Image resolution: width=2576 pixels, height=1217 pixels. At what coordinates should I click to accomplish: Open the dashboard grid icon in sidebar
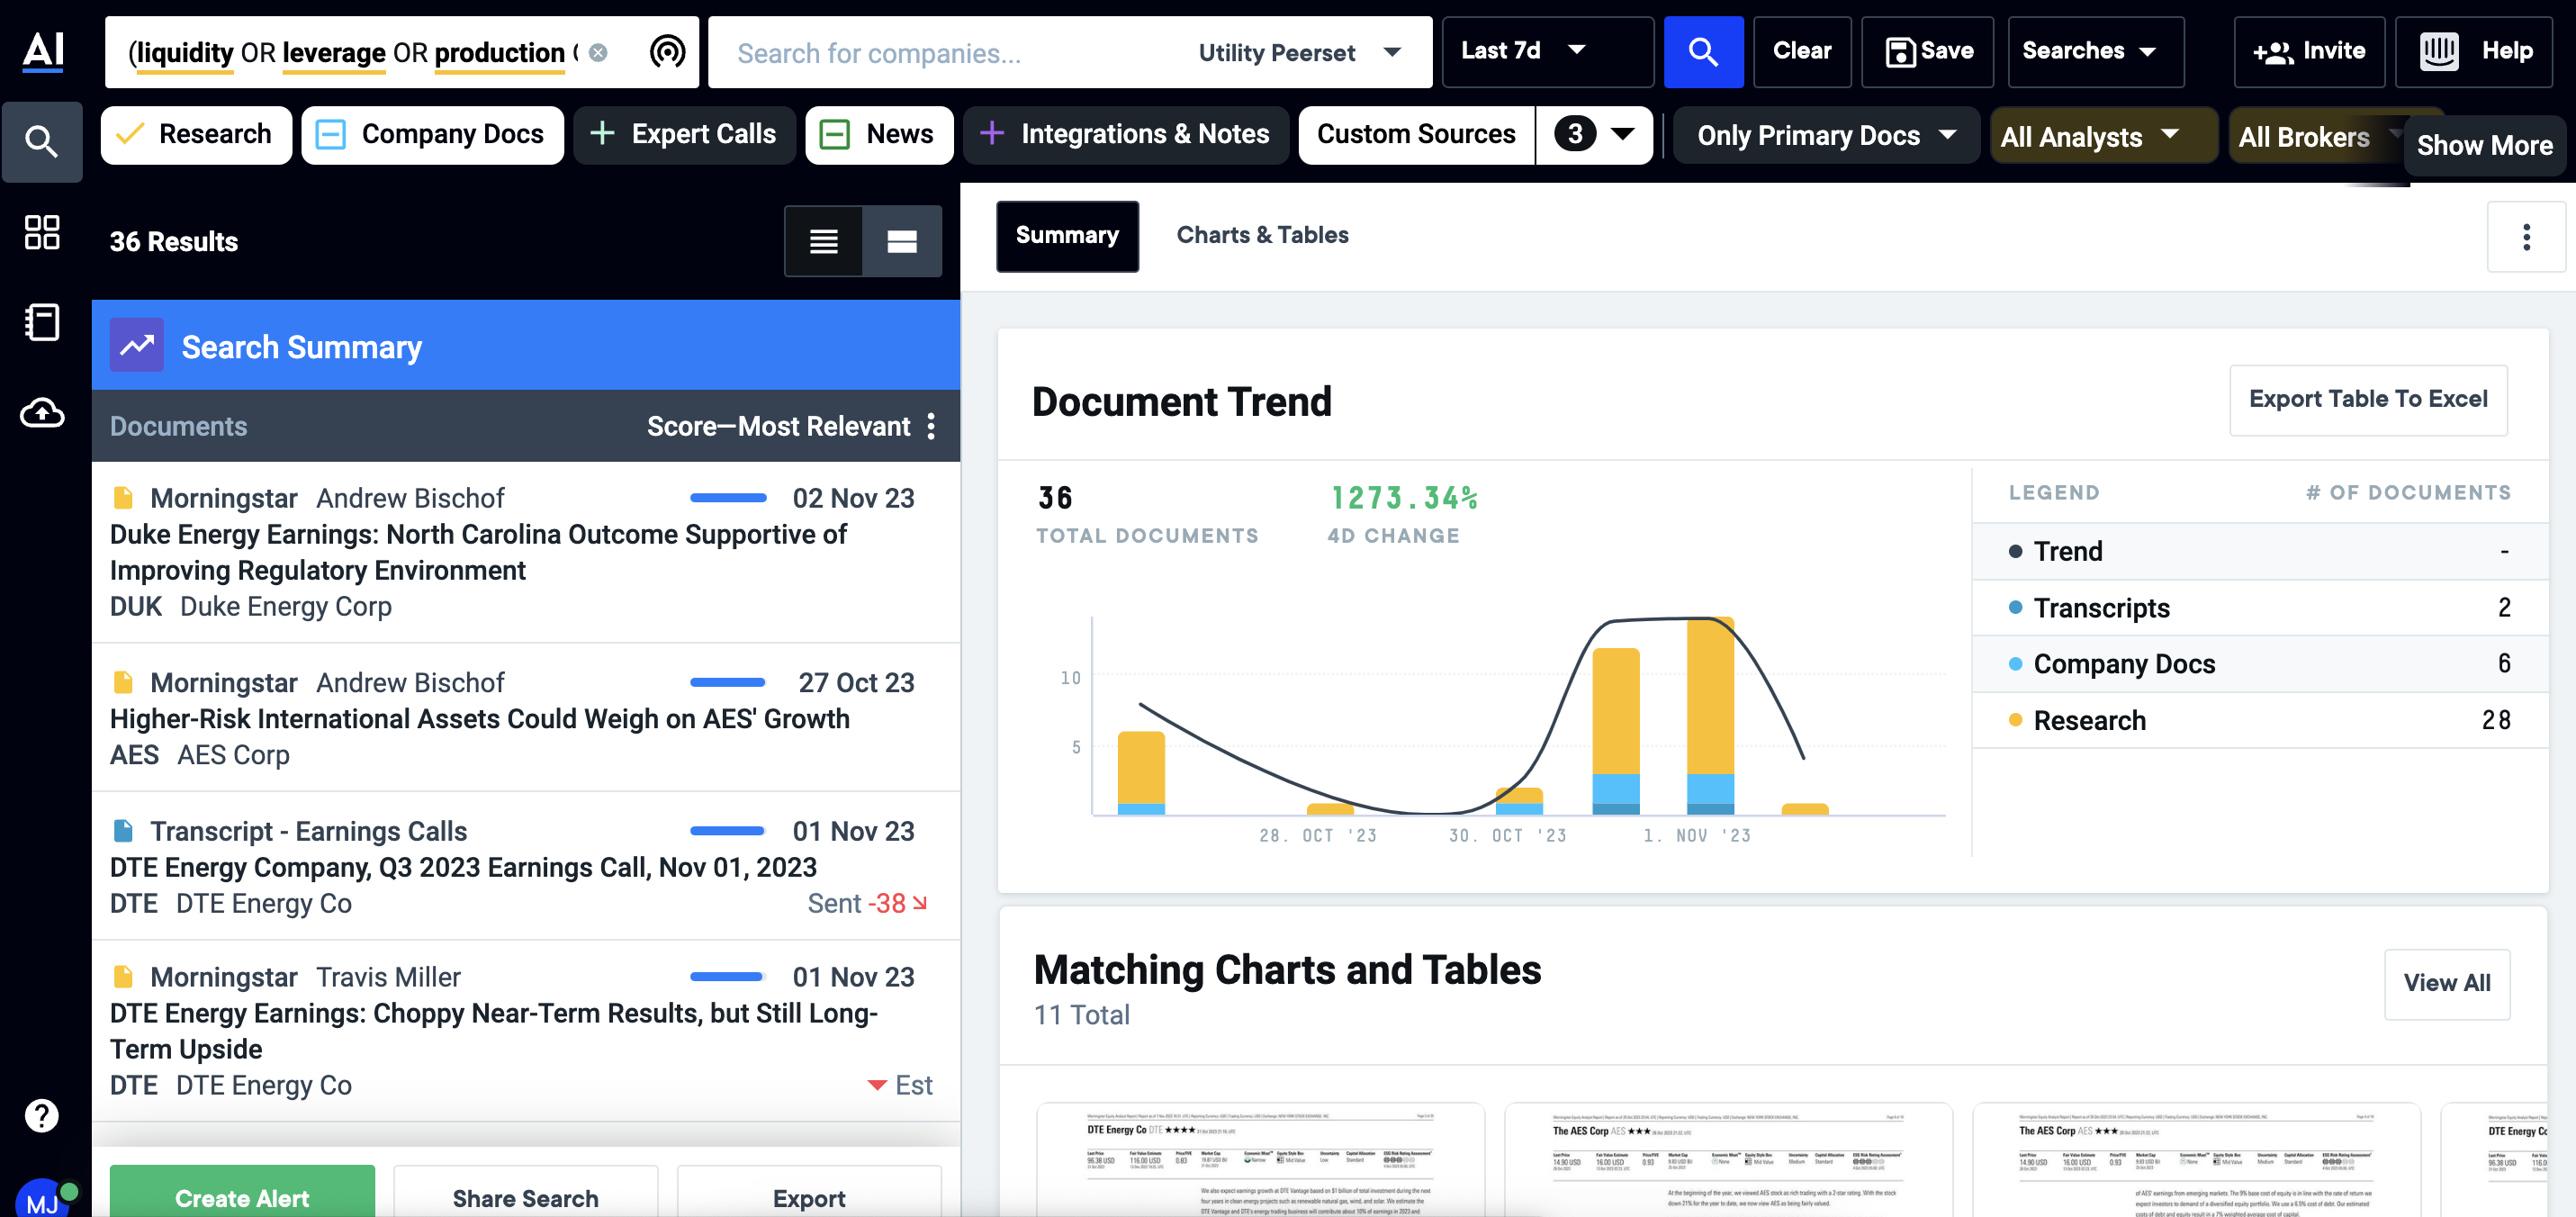point(41,232)
